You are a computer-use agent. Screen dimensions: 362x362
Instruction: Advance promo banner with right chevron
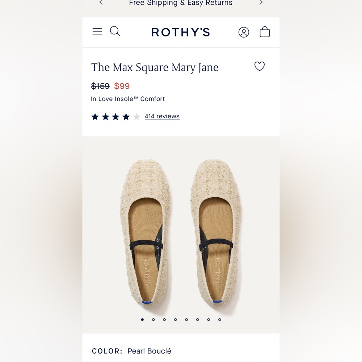261,3
